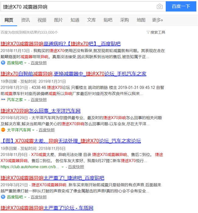Open the 地图 tab
Viewport: 198px width, 213px height.
point(141,20)
